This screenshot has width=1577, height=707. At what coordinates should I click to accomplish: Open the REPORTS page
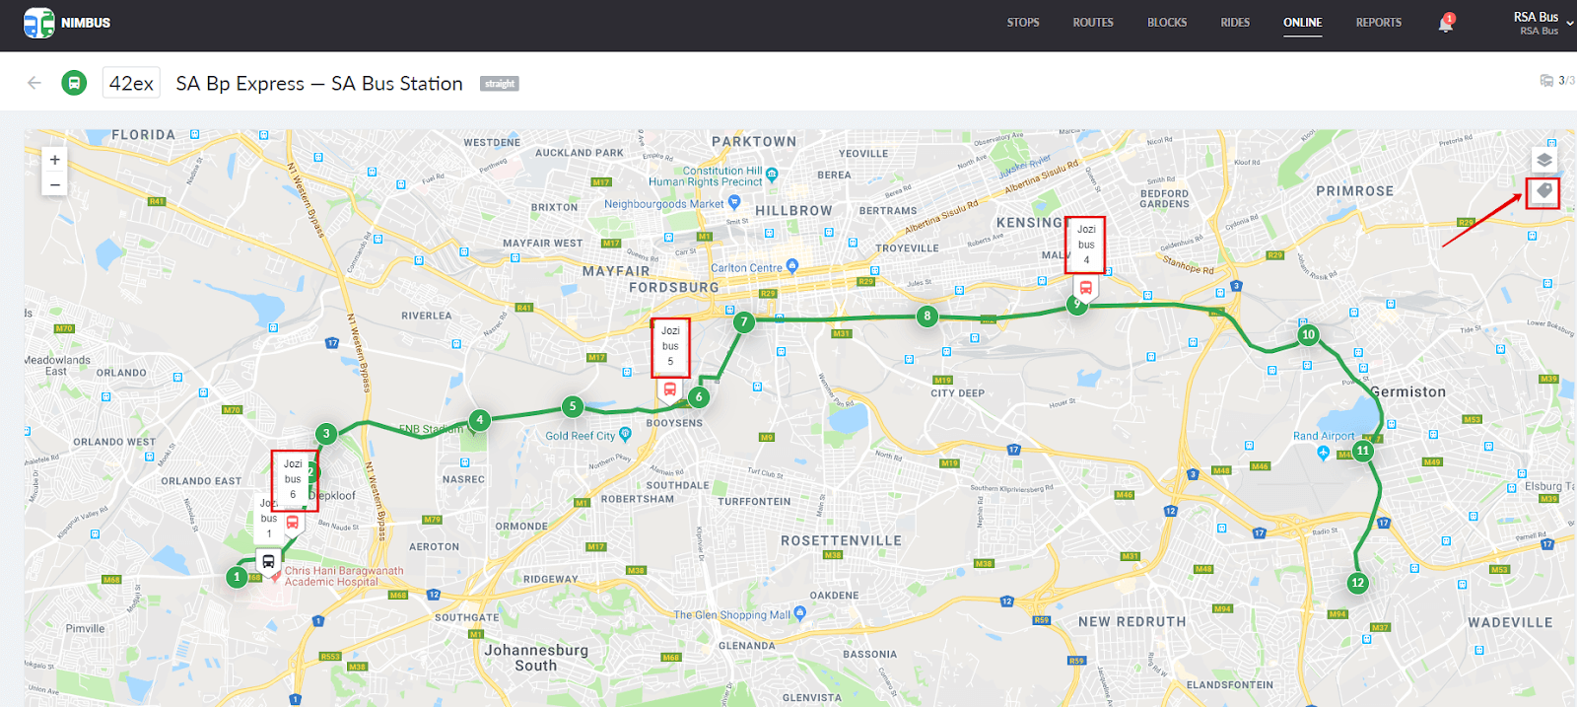click(x=1378, y=23)
